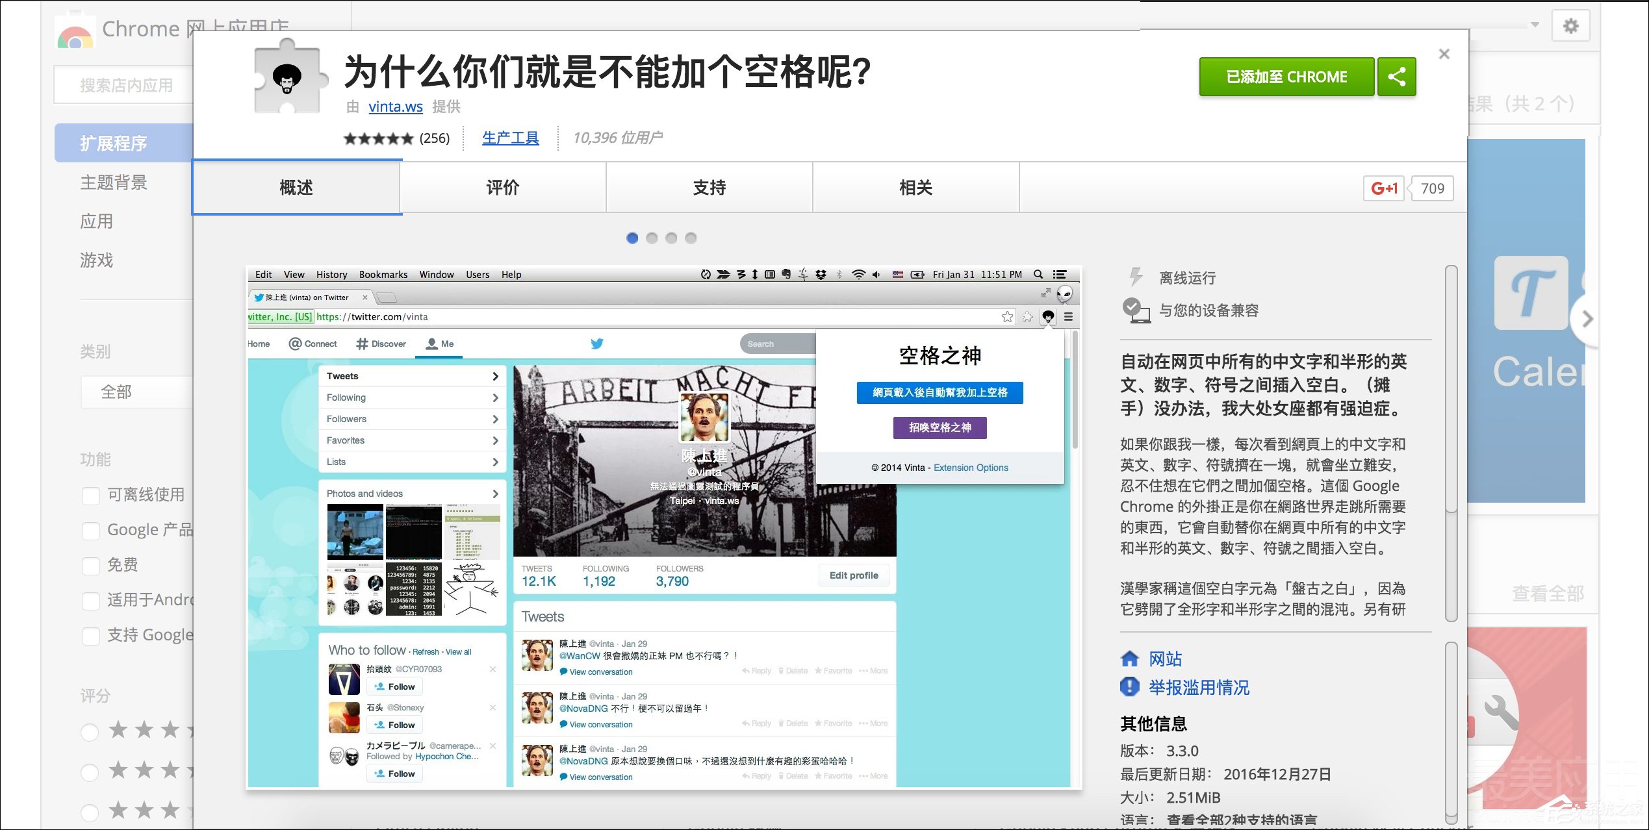Select the first star rating radio button
Screen dimensions: 1649x830
click(90, 733)
